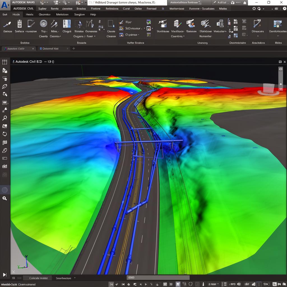Click the Utenorg panel title
This screenshot has width=287, height=287.
tap(202, 43)
